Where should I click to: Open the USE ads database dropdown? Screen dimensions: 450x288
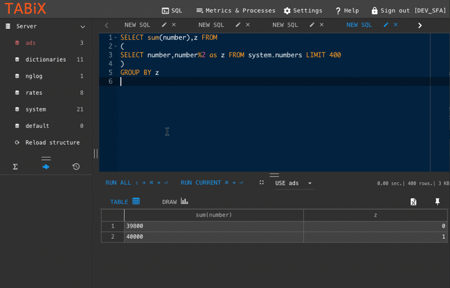point(293,183)
